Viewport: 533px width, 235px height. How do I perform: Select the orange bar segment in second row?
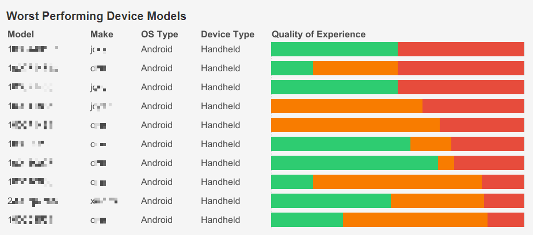(355, 68)
